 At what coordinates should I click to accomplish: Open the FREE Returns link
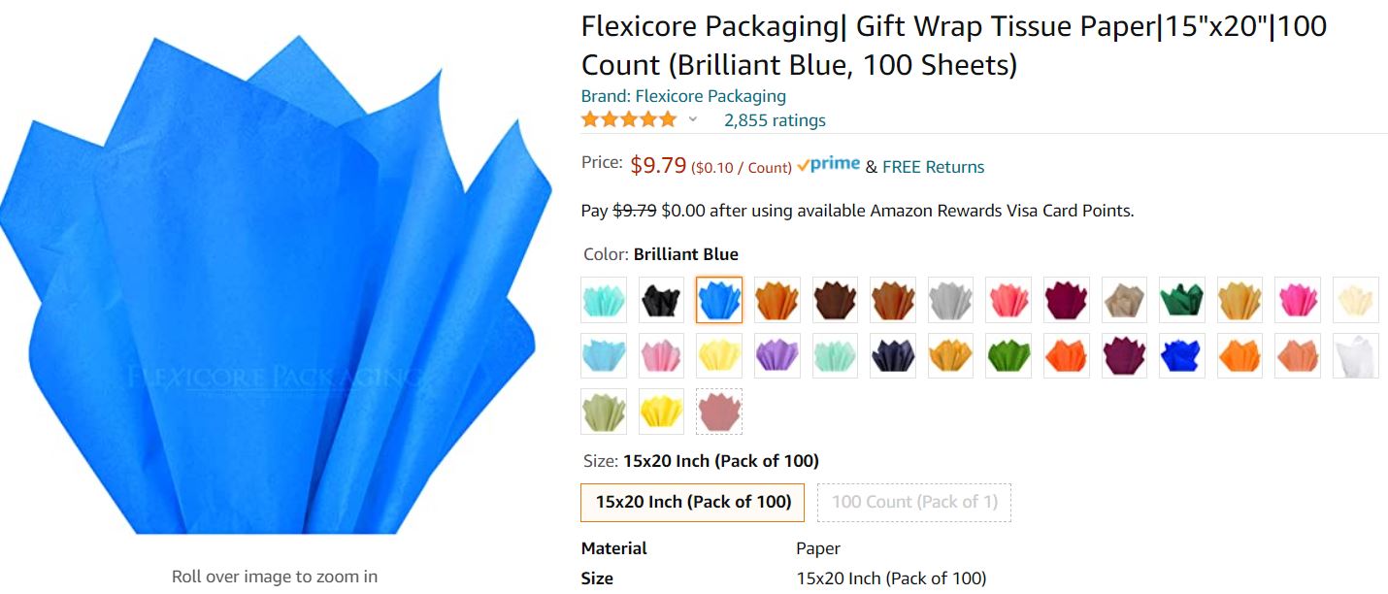pyautogui.click(x=933, y=167)
